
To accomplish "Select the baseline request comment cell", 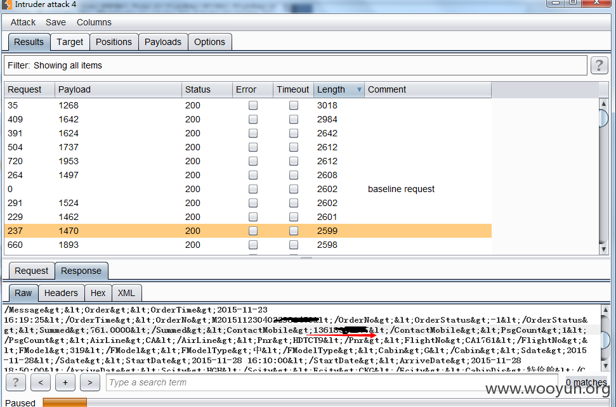I will click(x=401, y=189).
